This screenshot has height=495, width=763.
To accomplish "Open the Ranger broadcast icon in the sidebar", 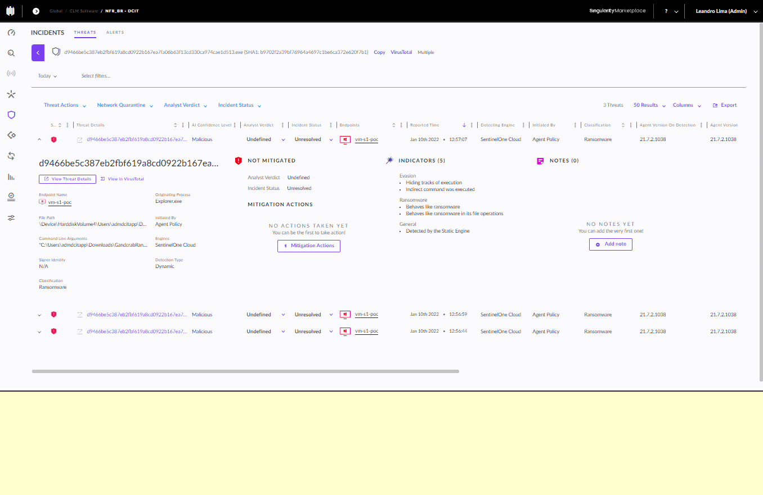I will [x=11, y=74].
